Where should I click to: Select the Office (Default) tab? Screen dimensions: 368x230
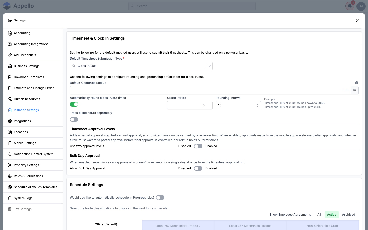106,224
